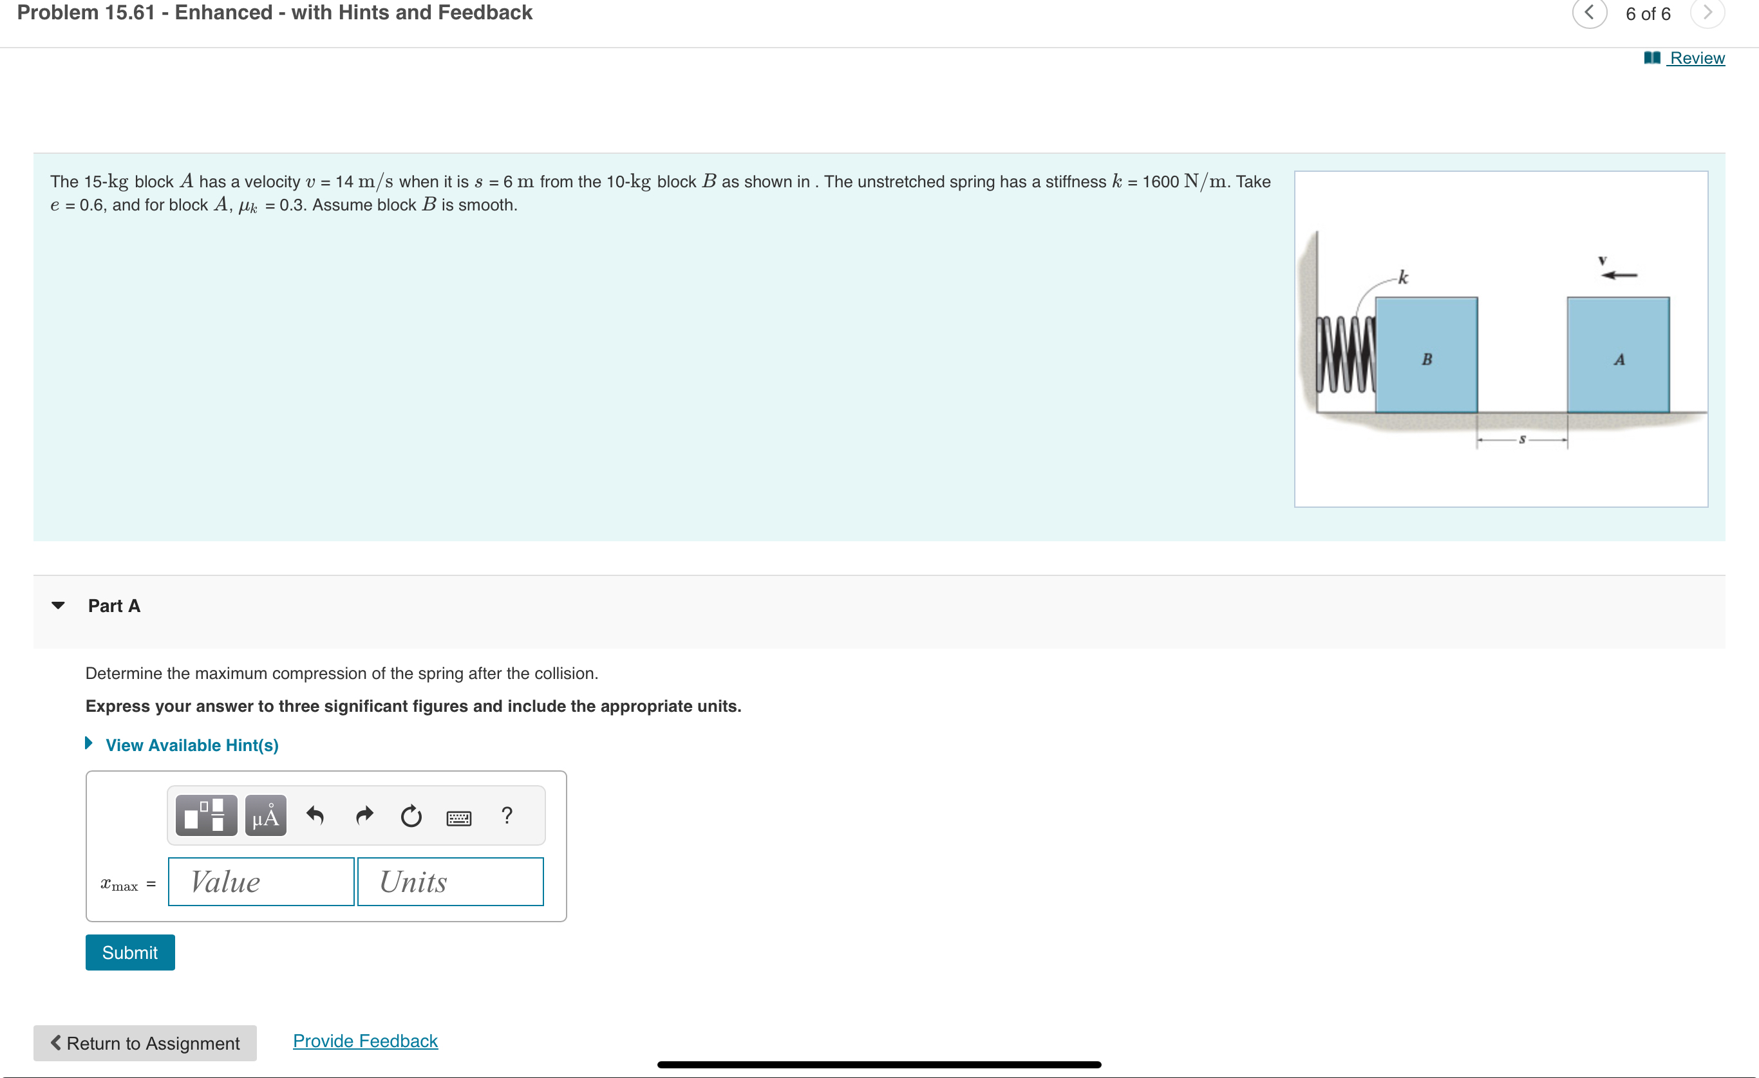Screen dimensions: 1759x1078
Task: Click the hint disclosure triangle
Action: point(88,743)
